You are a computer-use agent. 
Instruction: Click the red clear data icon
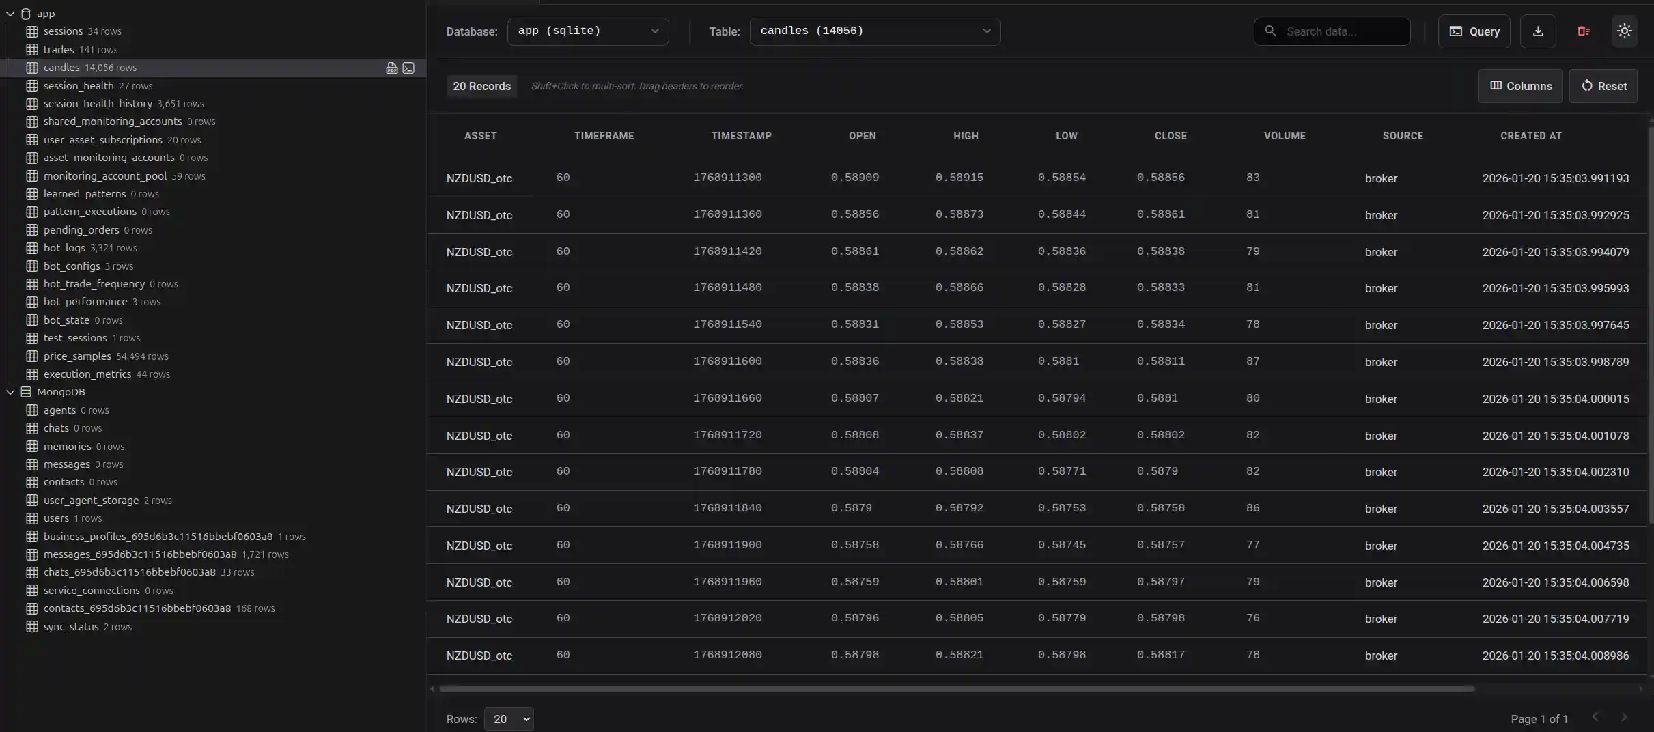pyautogui.click(x=1584, y=31)
